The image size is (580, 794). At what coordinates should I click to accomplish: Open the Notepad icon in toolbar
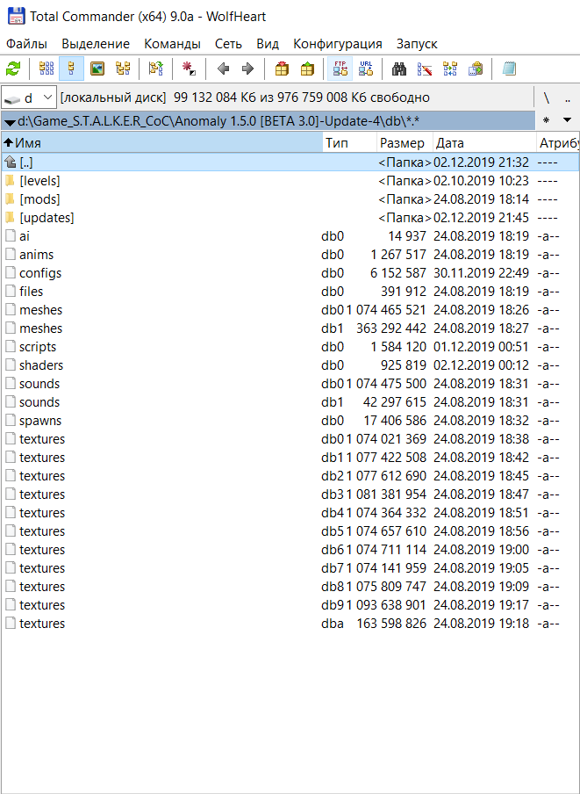point(509,69)
